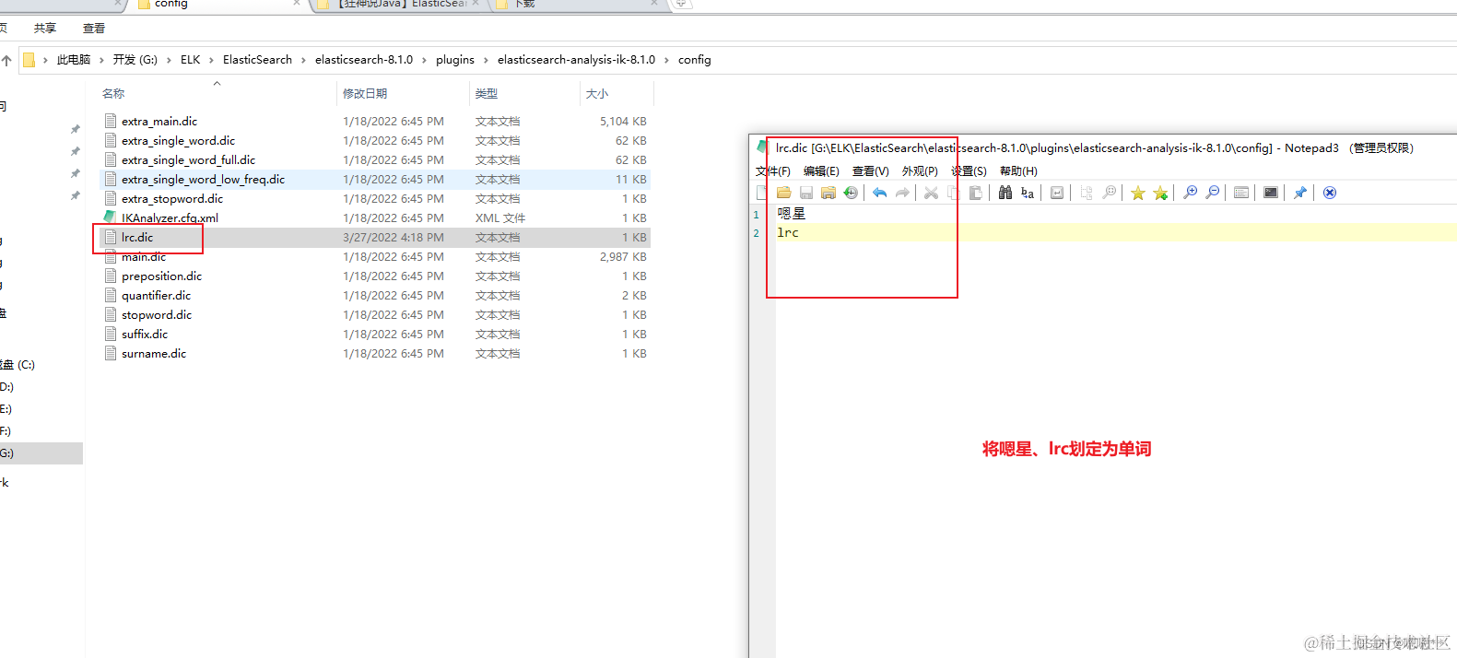Open favorites with the yellow star icon

[x=1138, y=193]
